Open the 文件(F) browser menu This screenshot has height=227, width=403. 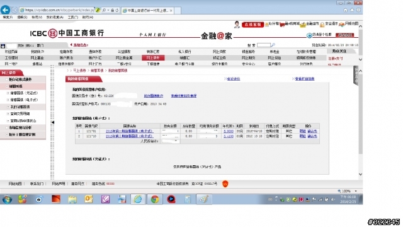click(x=8, y=17)
